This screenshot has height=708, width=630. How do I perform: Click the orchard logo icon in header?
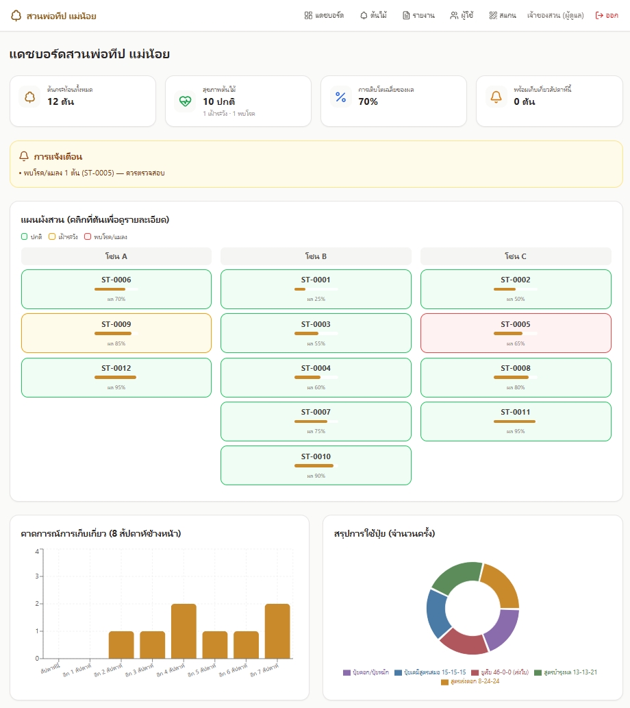pos(16,16)
